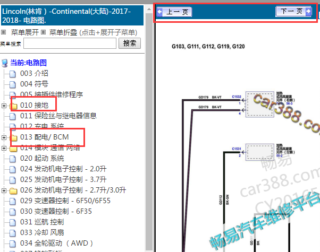Open 031 巡航 控制 entry
This screenshot has height=252, width=320.
[x=42, y=222]
